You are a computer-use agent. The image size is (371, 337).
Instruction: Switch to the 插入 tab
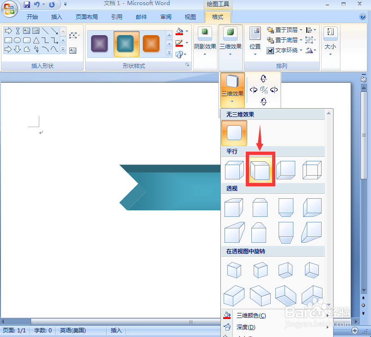[x=56, y=17]
